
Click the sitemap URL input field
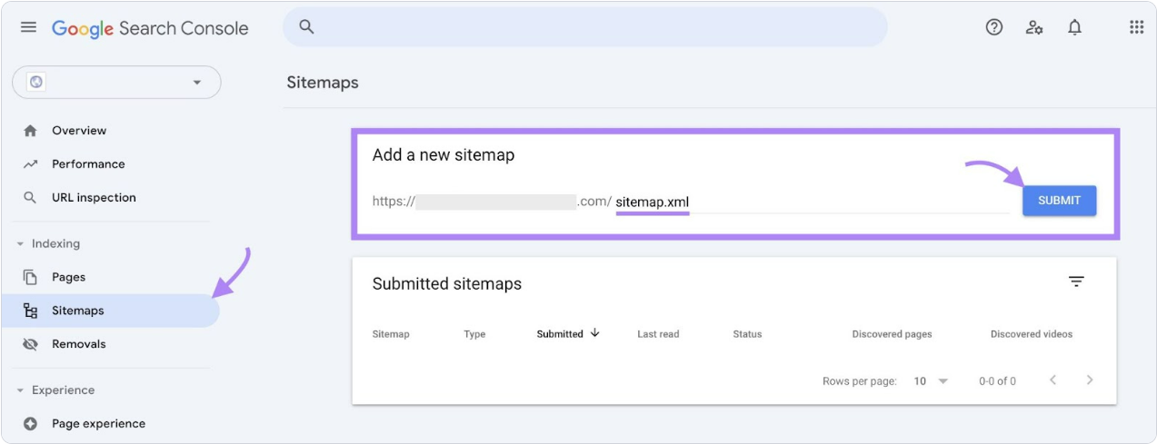coord(812,202)
